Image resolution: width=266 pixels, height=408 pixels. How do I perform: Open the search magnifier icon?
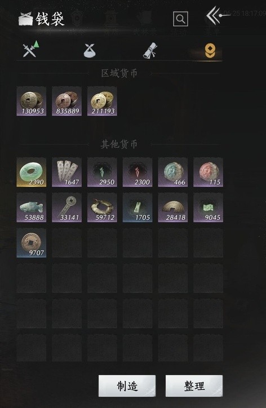click(x=181, y=19)
